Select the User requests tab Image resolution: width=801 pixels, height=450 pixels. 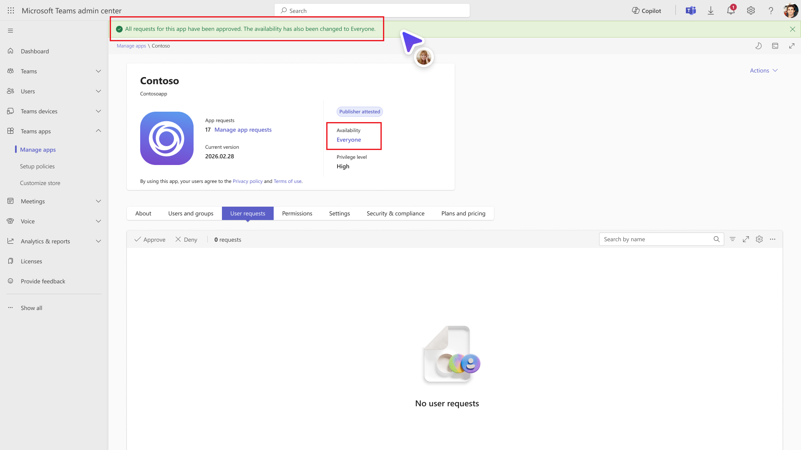[248, 213]
